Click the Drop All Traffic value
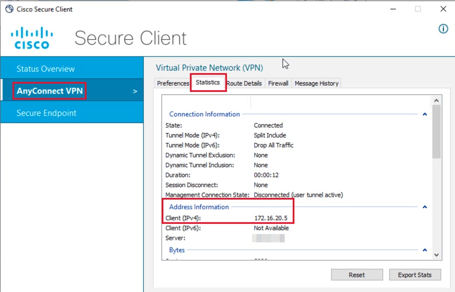Screen dimensions: 455x292 point(273,145)
